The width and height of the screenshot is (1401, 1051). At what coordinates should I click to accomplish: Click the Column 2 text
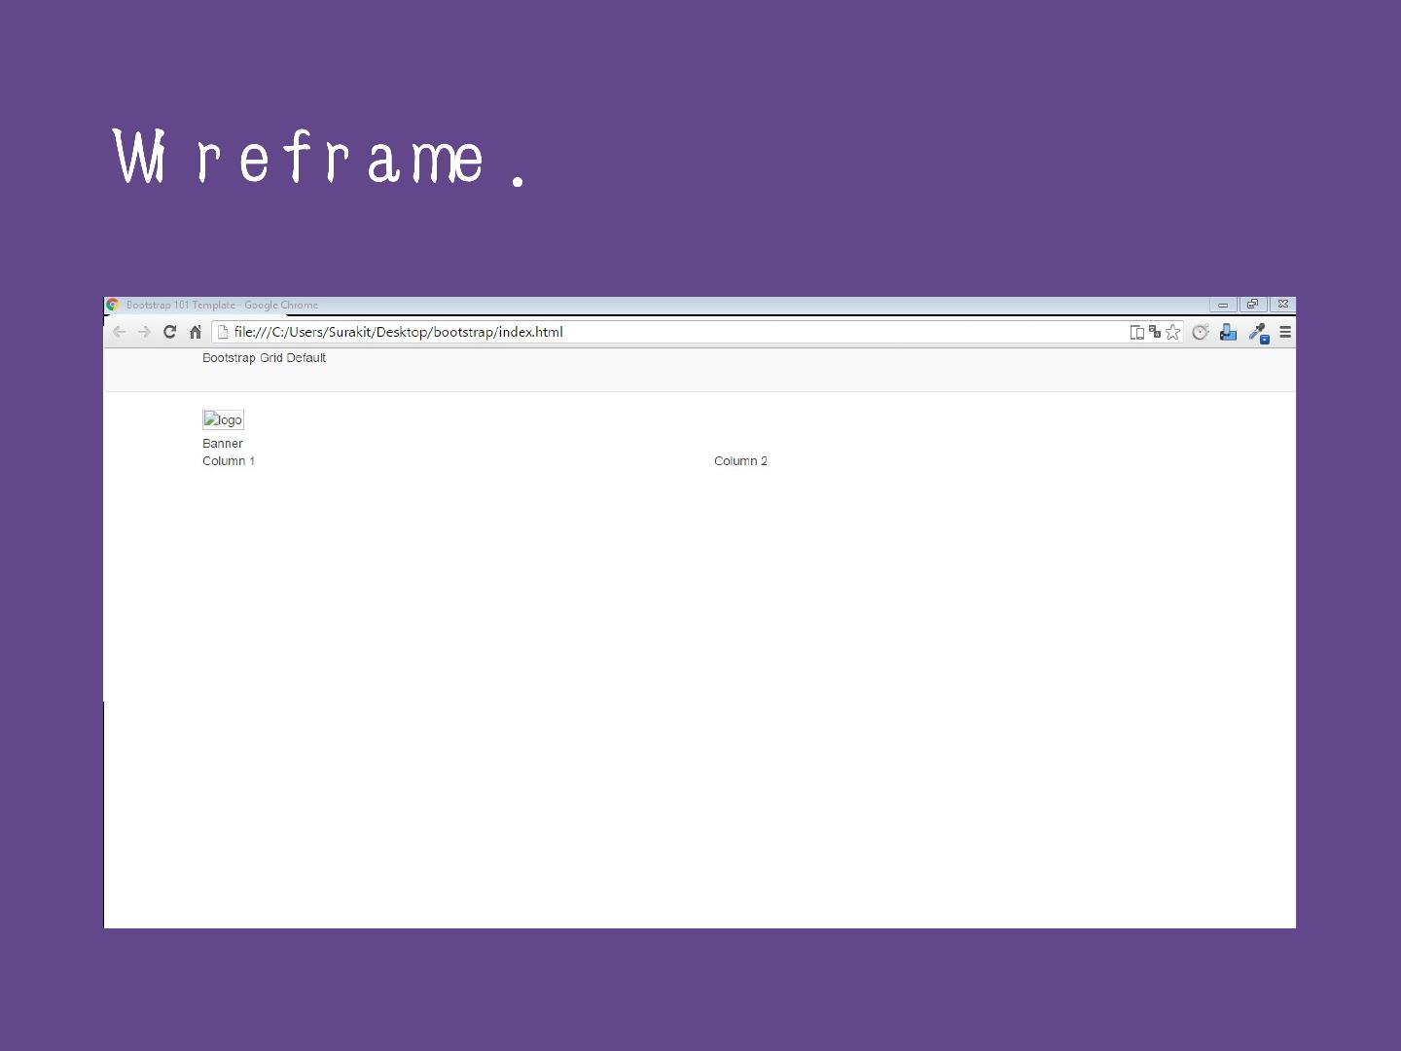coord(740,461)
